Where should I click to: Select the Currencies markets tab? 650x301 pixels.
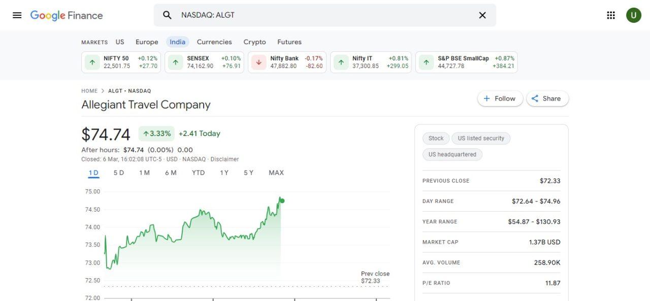point(214,42)
